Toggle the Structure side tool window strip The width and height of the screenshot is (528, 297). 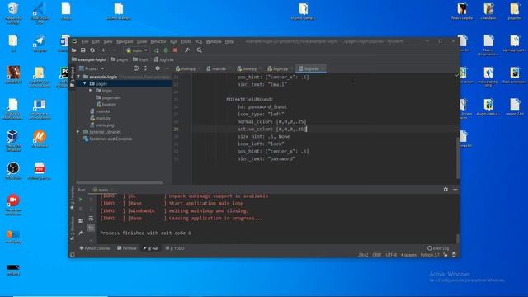[x=72, y=229]
